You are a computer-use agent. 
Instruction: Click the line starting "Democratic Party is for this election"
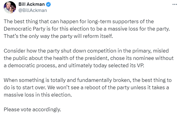click(x=87, y=29)
